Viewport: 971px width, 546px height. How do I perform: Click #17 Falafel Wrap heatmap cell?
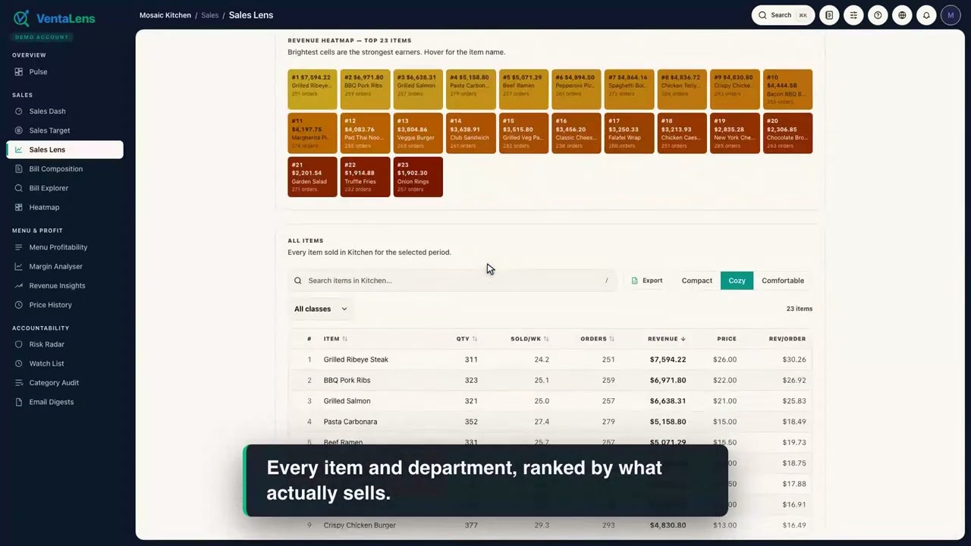point(629,133)
